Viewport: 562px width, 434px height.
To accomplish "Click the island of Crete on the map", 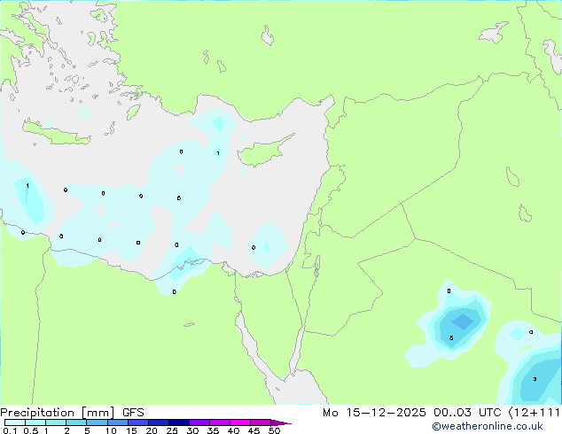I will coord(57,133).
